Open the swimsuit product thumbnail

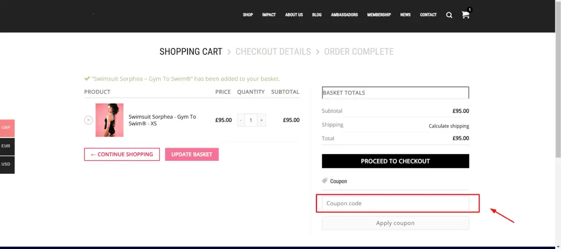pyautogui.click(x=109, y=120)
